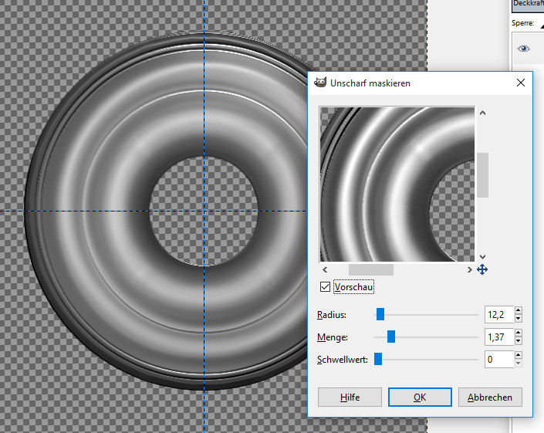This screenshot has width=544, height=433.
Task: Decrease Schwellwert with spinner down arrow
Action: pyautogui.click(x=519, y=364)
